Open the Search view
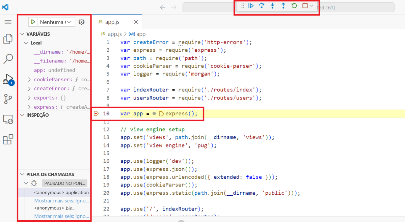 (8, 59)
